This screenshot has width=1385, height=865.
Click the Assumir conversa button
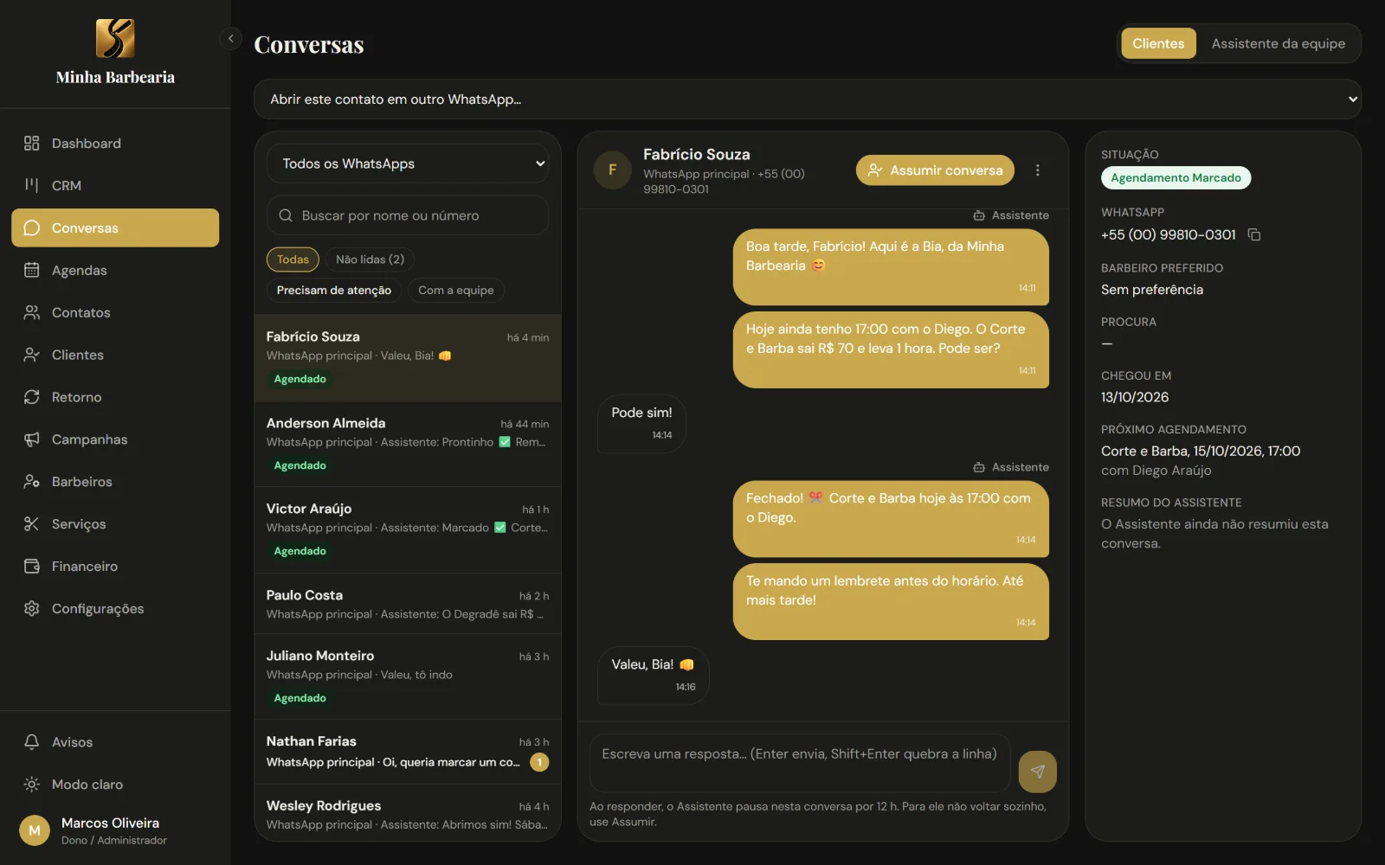click(x=935, y=170)
